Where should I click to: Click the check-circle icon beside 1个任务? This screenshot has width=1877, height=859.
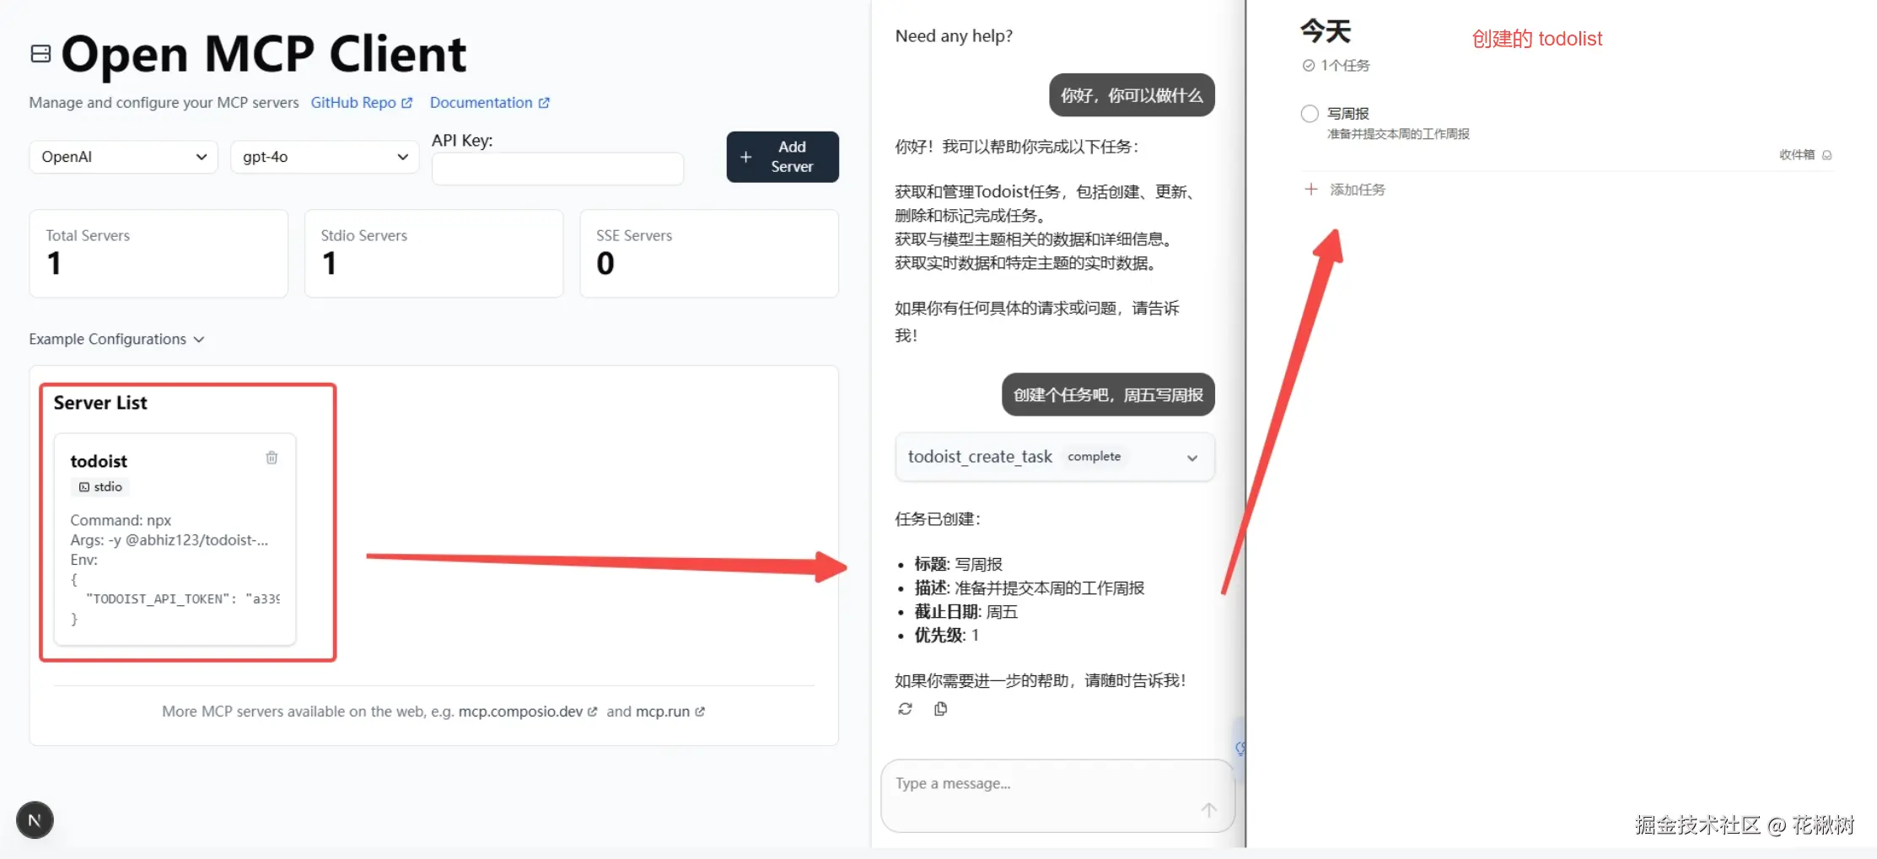pos(1309,66)
